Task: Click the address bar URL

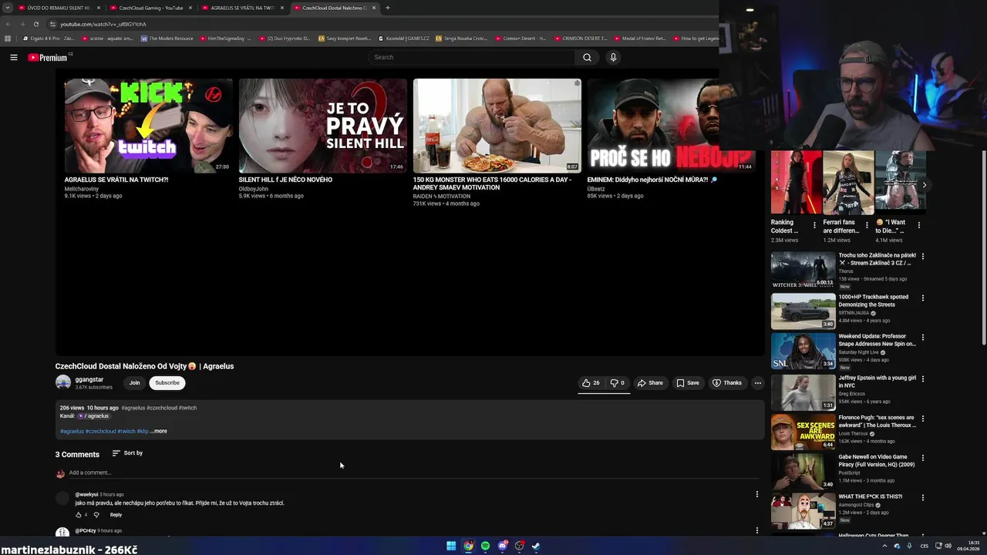Action: tap(103, 24)
